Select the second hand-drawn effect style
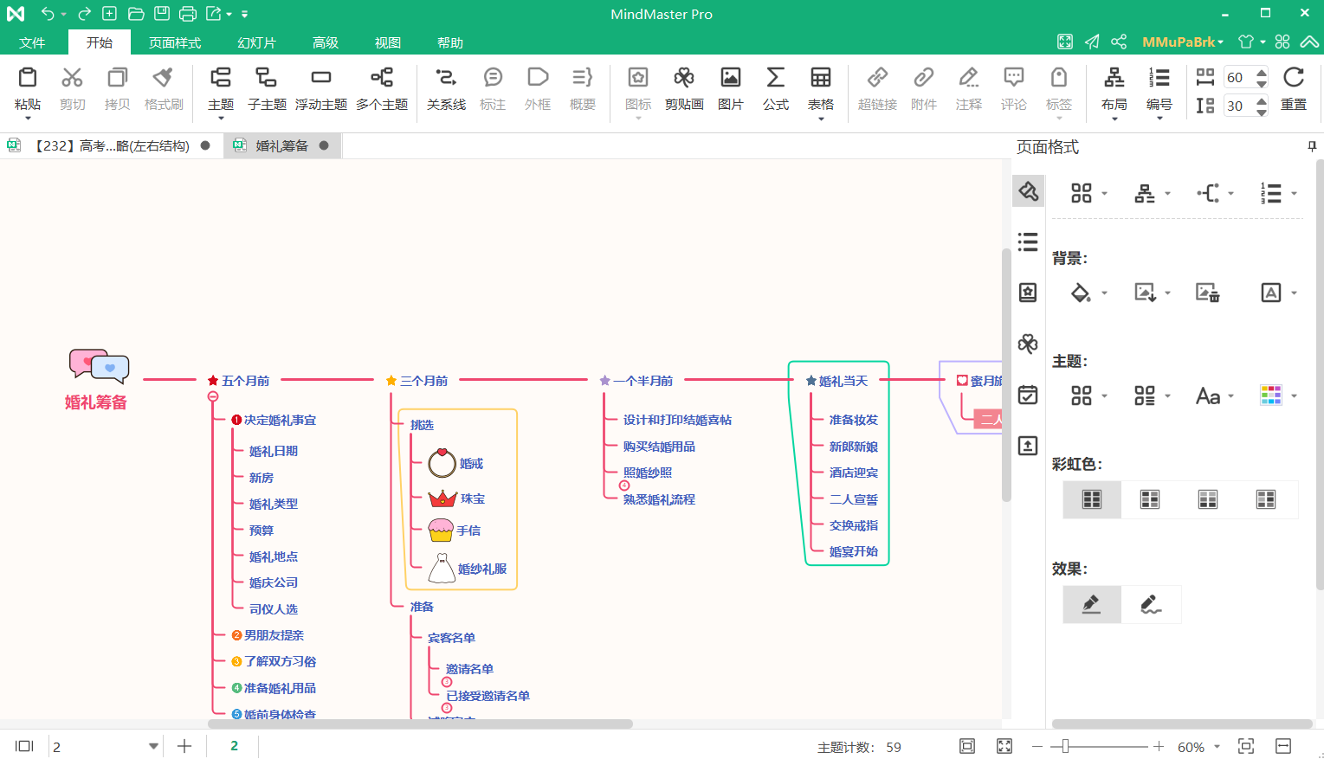This screenshot has height=759, width=1324. (x=1151, y=604)
